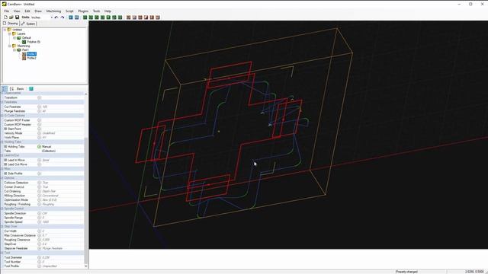Select Profile1 in the tree
The width and height of the screenshot is (488, 274).
click(x=31, y=54)
